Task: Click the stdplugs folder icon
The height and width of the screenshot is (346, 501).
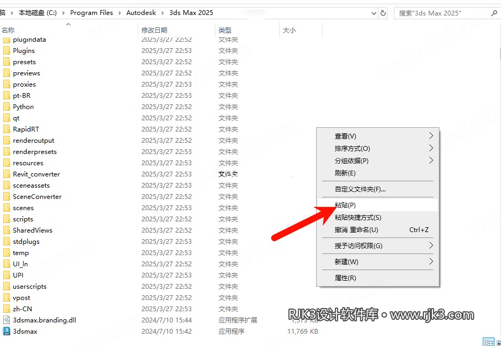Action: click(6, 241)
